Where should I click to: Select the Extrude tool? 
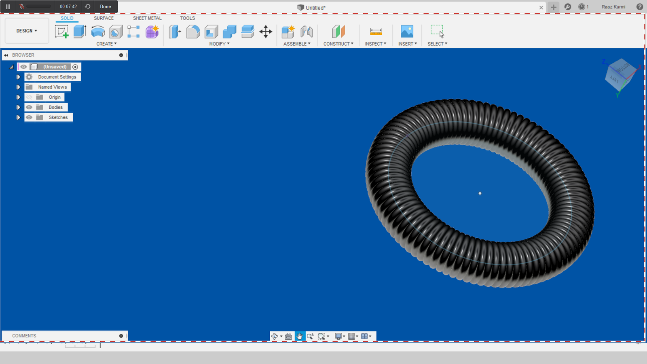point(80,32)
